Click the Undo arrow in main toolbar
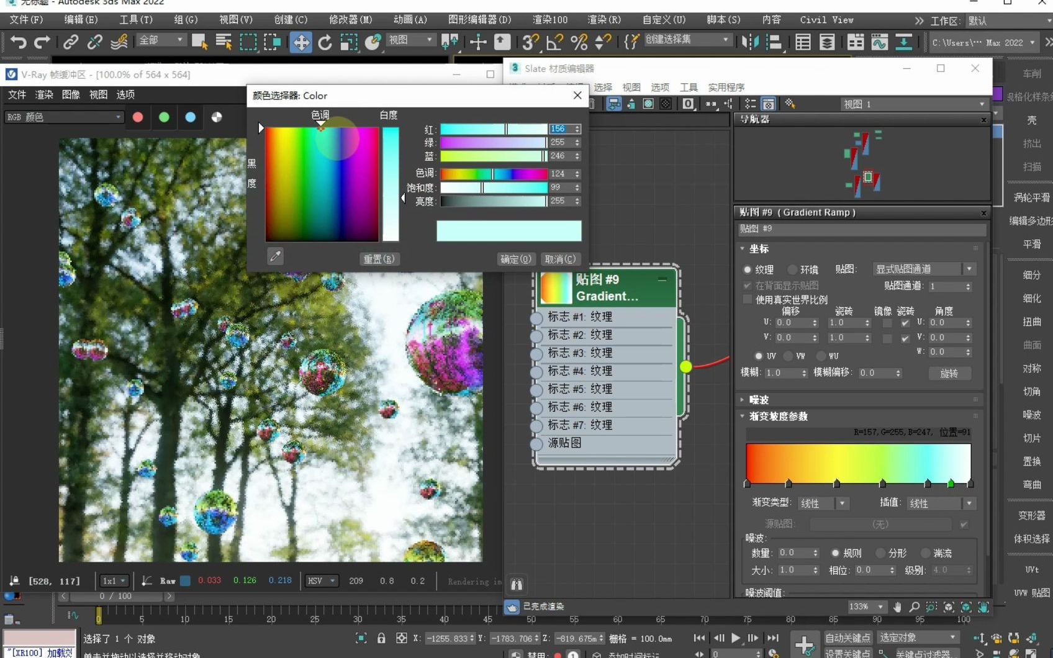This screenshot has width=1053, height=658. click(x=18, y=42)
